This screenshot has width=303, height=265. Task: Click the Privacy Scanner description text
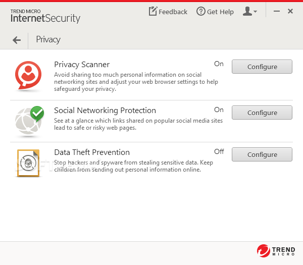tap(136, 82)
